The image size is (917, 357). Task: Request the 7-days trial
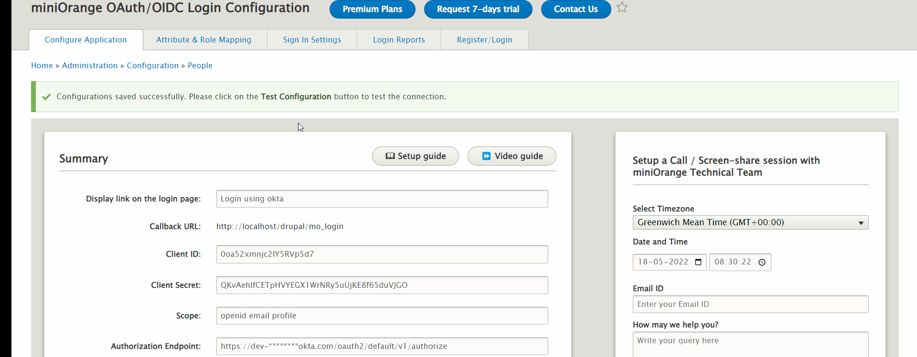[x=478, y=9]
